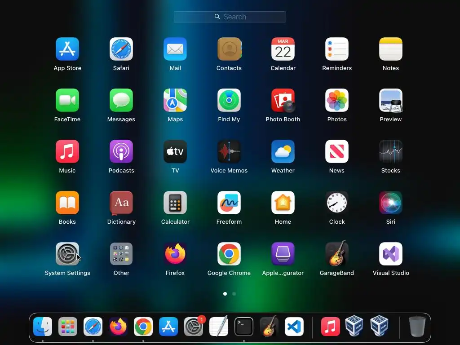Launch the News app
This screenshot has height=345, width=460.
[337, 151]
